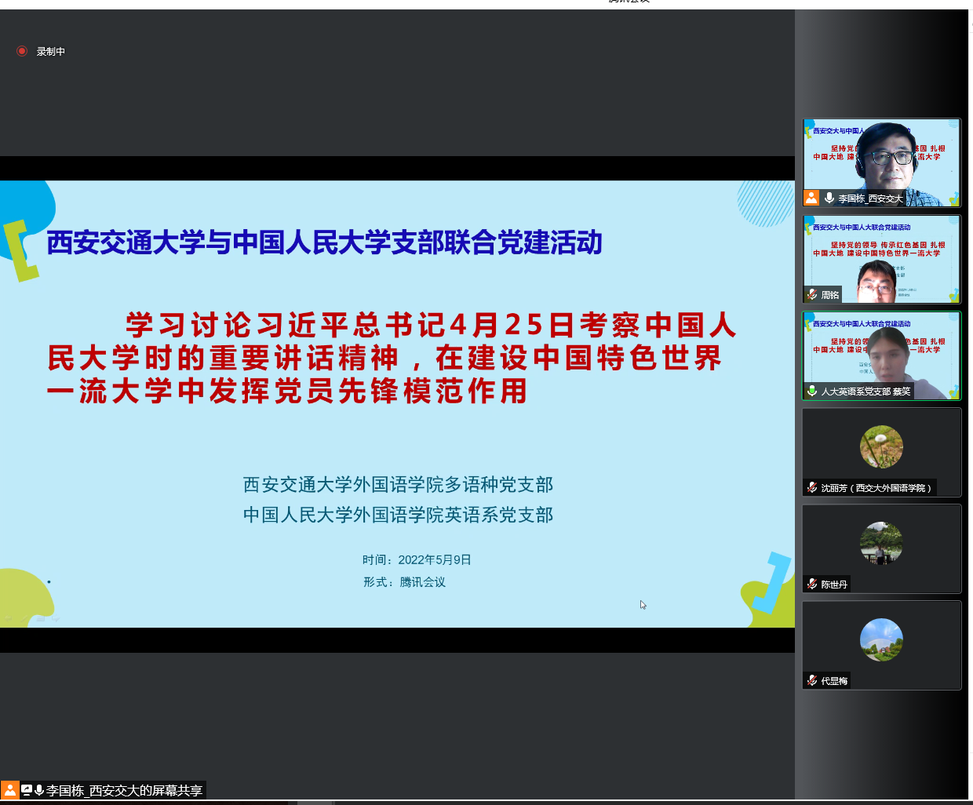
Task: Click the orange host icon in bottom-left label
Action: (9, 790)
